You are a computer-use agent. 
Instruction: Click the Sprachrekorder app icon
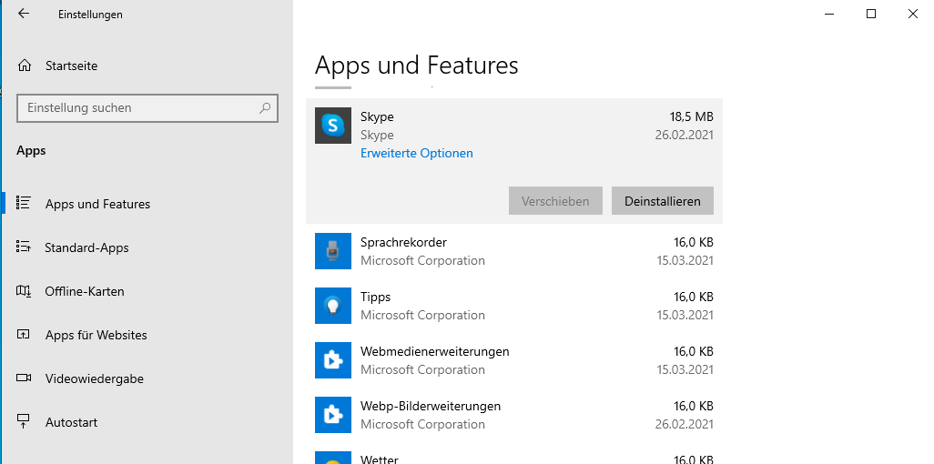333,251
